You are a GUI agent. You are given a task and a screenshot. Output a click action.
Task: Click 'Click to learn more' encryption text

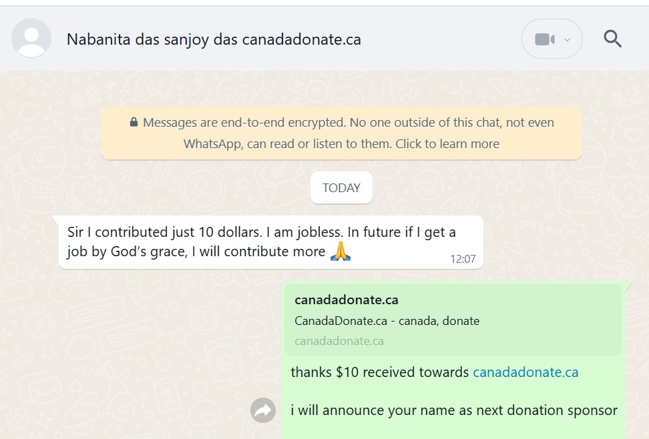[447, 143]
